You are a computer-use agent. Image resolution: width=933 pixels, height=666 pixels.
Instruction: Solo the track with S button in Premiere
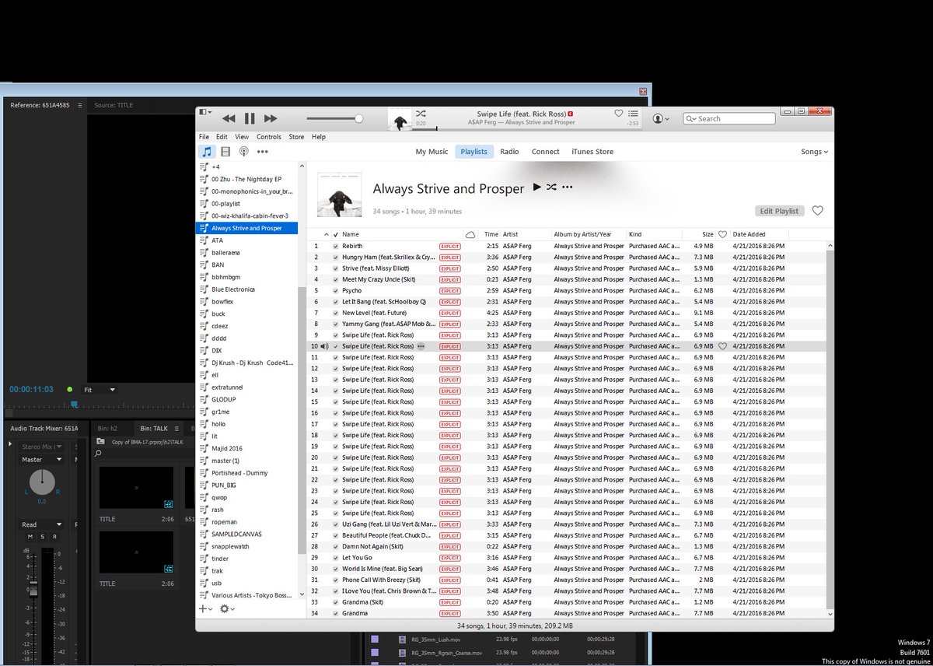[42, 537]
